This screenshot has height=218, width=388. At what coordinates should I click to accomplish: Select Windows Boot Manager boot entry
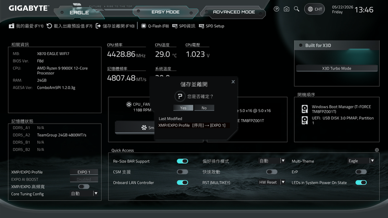tap(337, 109)
